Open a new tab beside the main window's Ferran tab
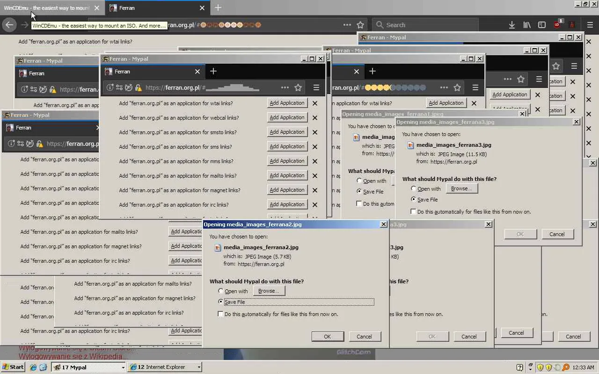The width and height of the screenshot is (599, 374). click(218, 7)
